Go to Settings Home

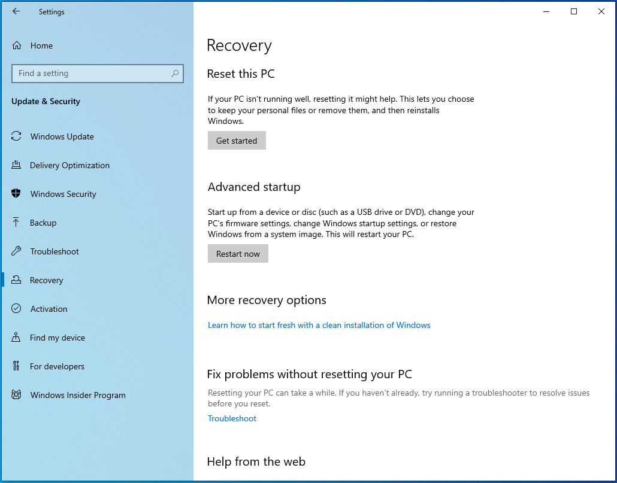pyautogui.click(x=97, y=45)
